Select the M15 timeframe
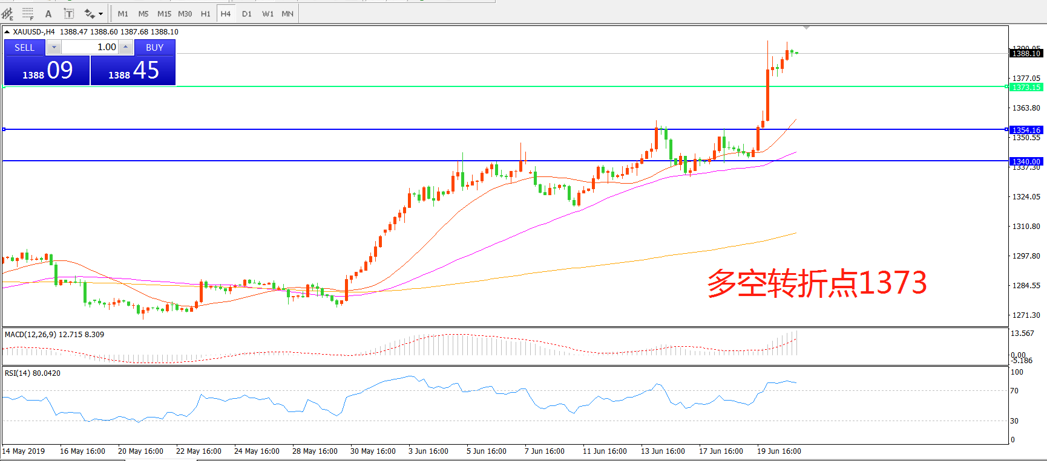The height and width of the screenshot is (461, 1047). [164, 13]
